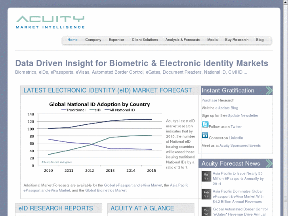Click the Feb '11 date badge

(206, 194)
